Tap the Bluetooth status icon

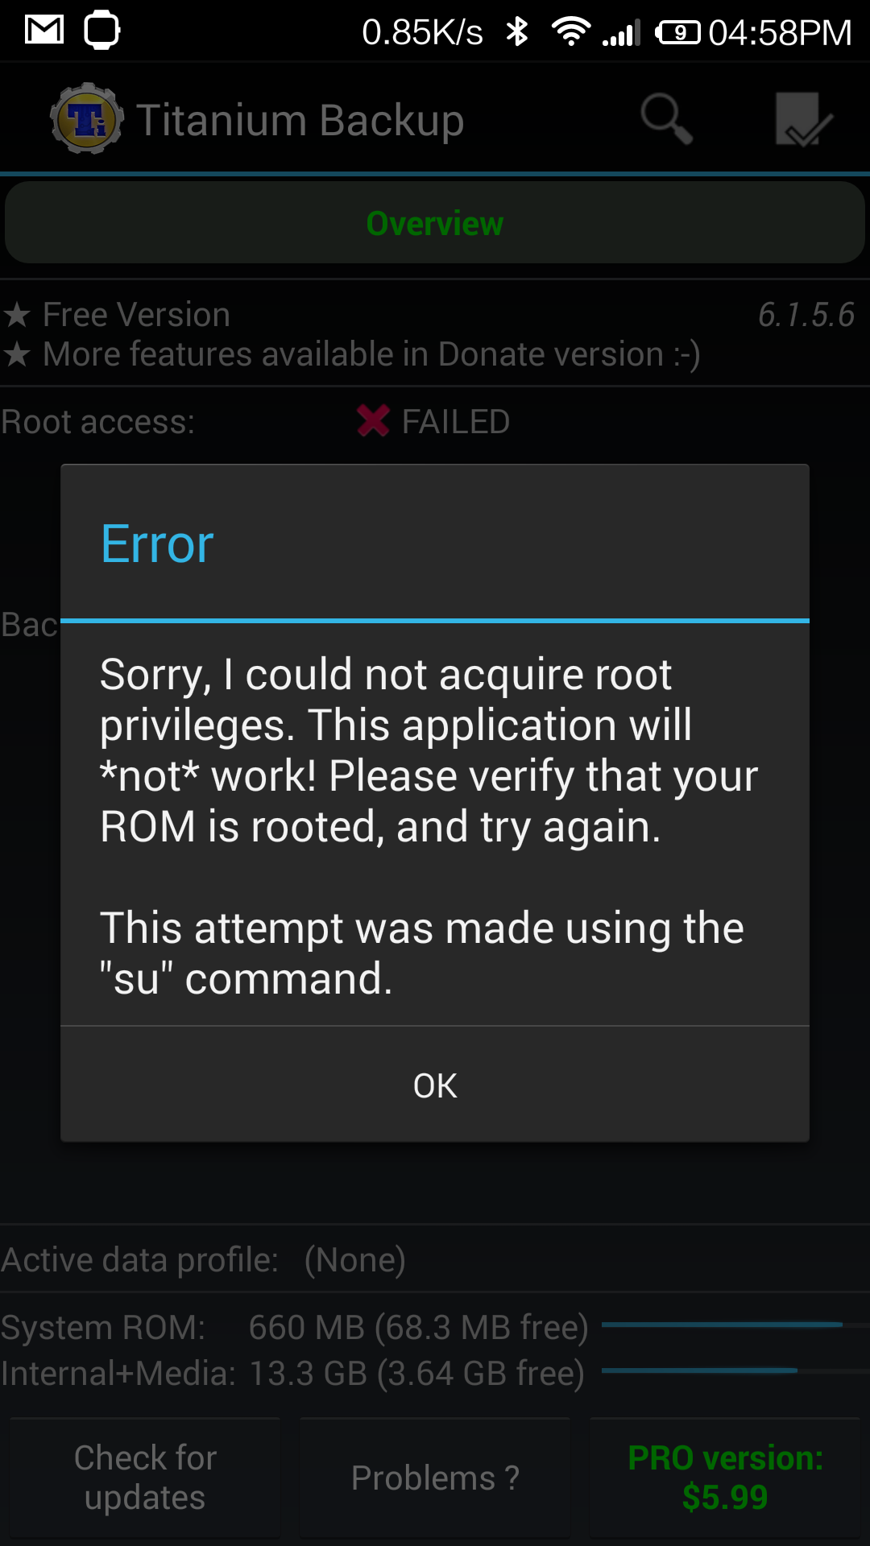click(x=516, y=32)
